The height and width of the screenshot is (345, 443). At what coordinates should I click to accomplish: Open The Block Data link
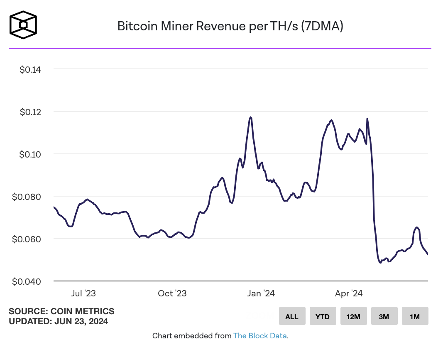click(260, 336)
